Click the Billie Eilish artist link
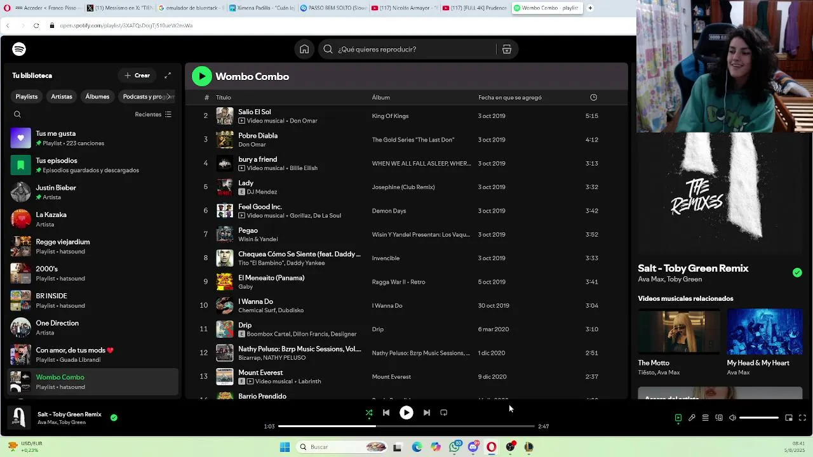Screen dimensions: 813x457 (x=303, y=168)
